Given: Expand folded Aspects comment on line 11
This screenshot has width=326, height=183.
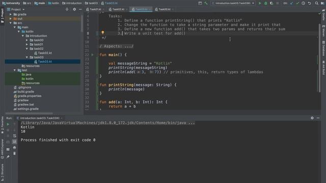Looking at the screenshot, I should tap(117, 46).
